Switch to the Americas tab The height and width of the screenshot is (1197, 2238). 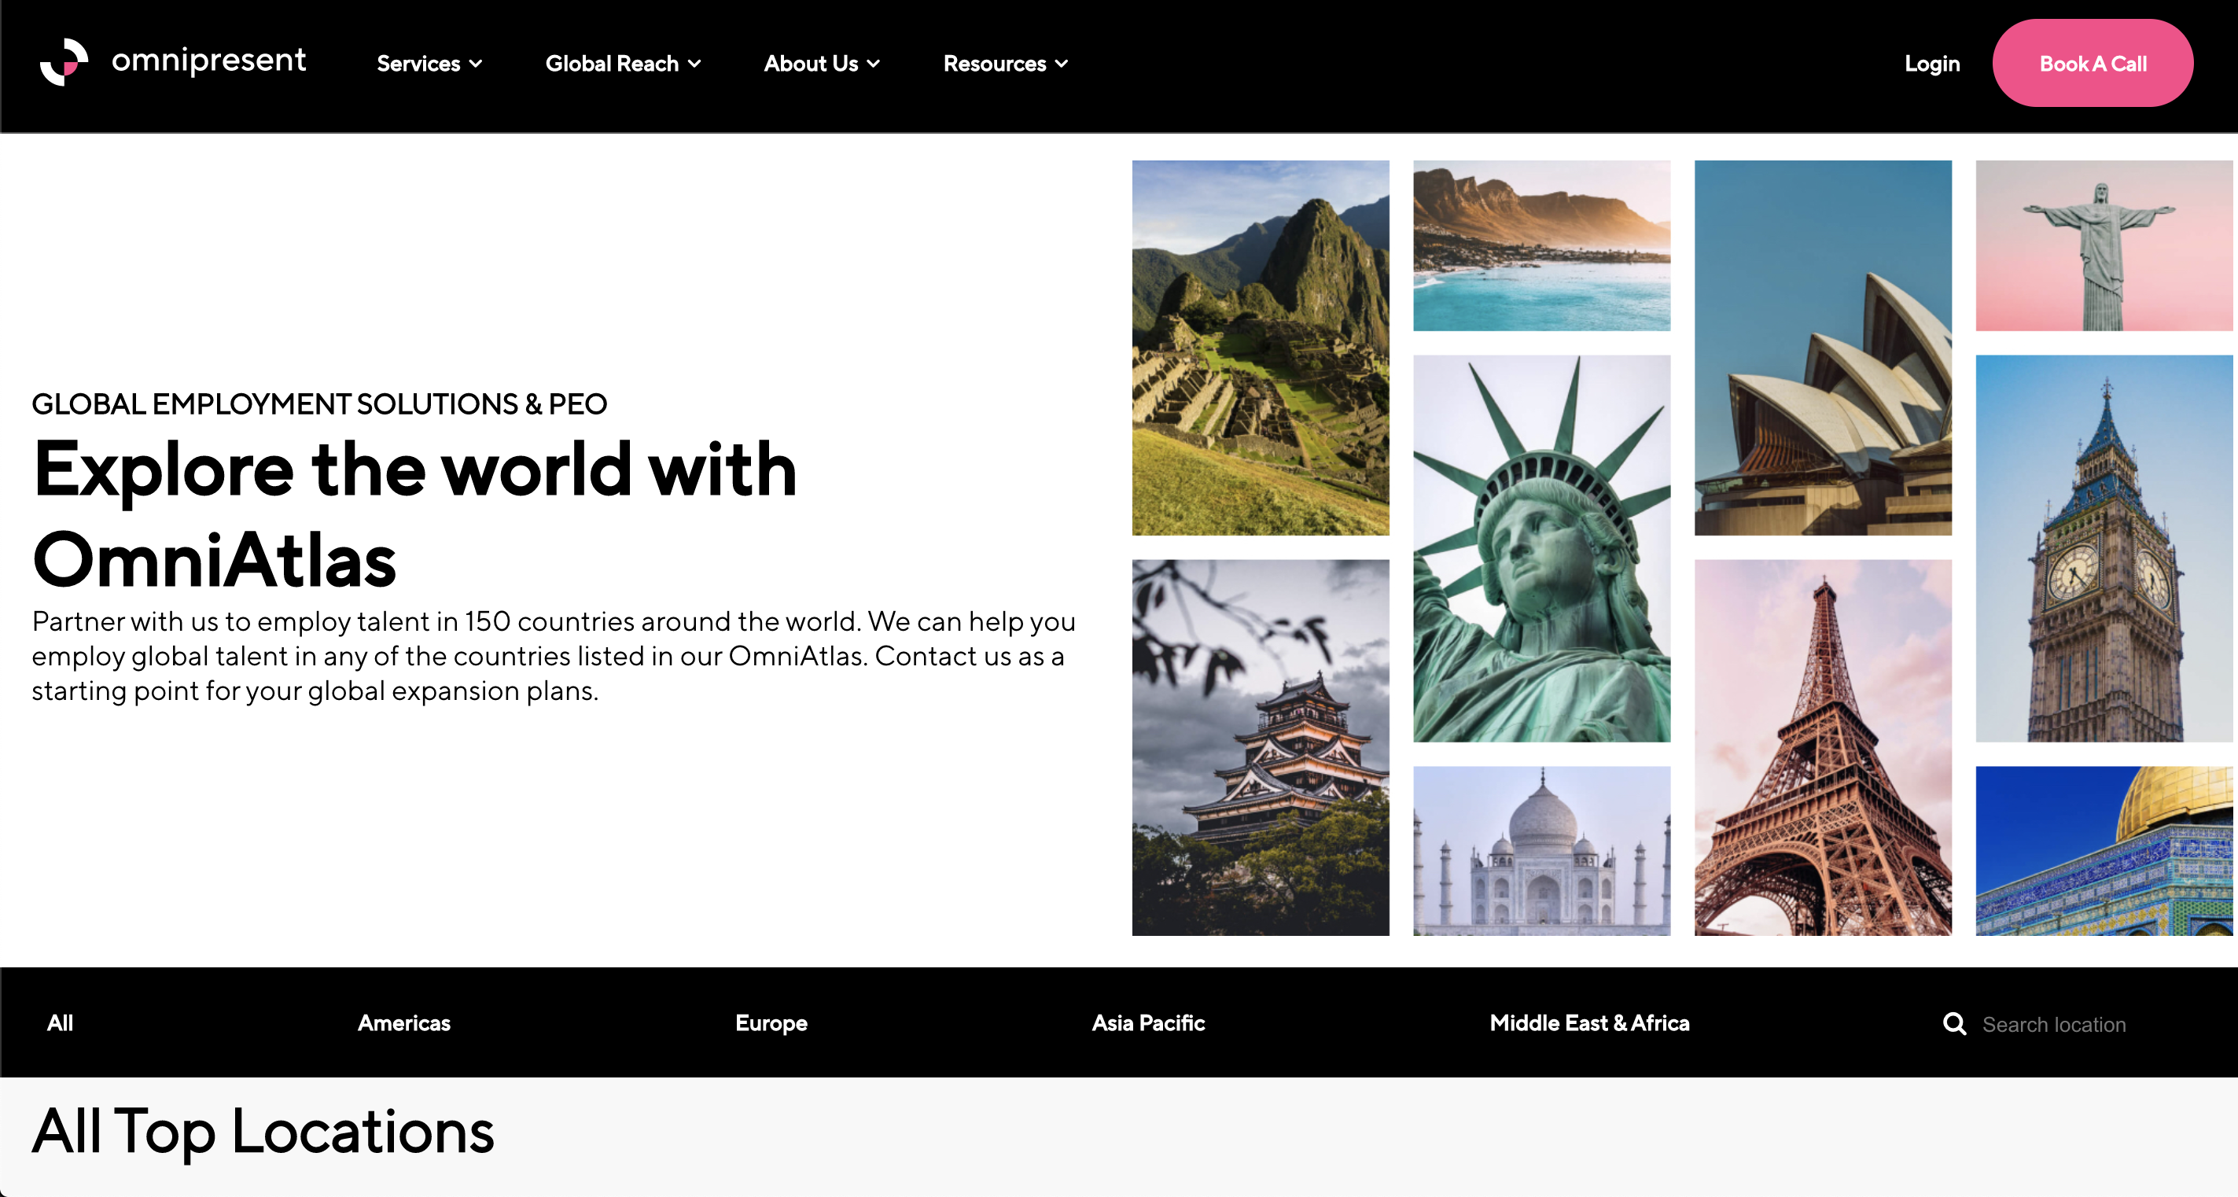404,1022
